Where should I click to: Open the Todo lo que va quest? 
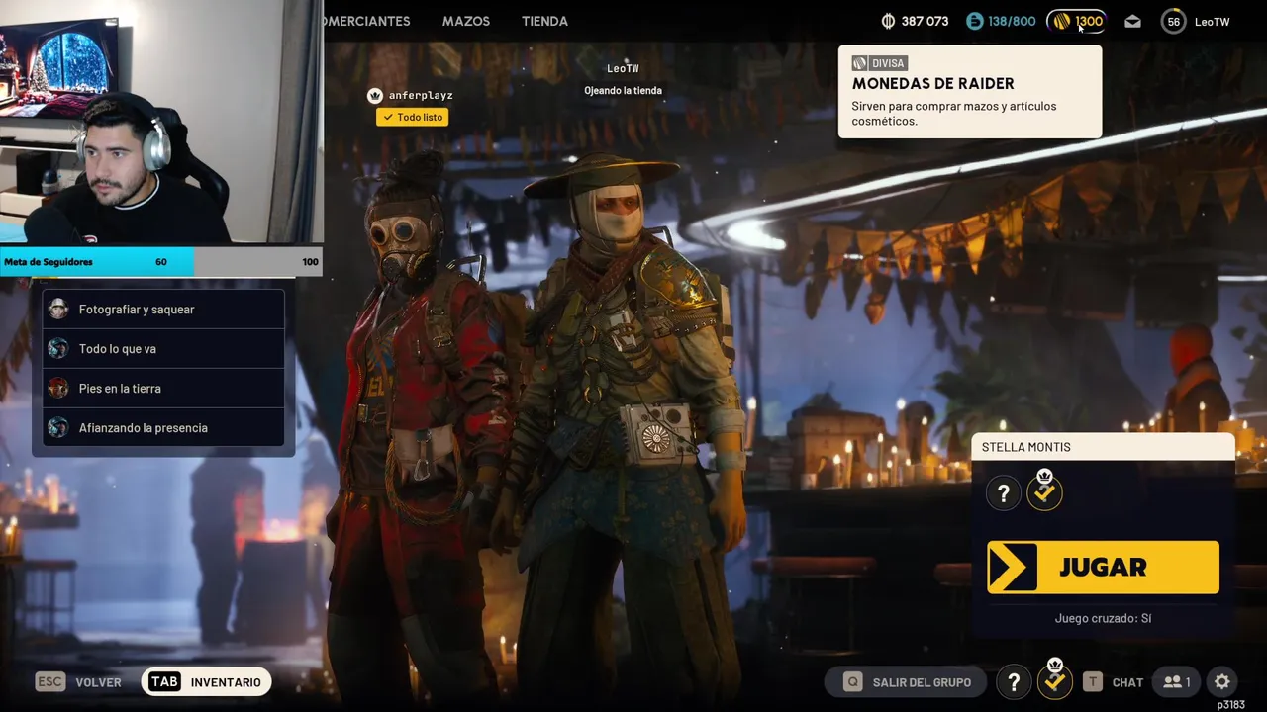(164, 349)
